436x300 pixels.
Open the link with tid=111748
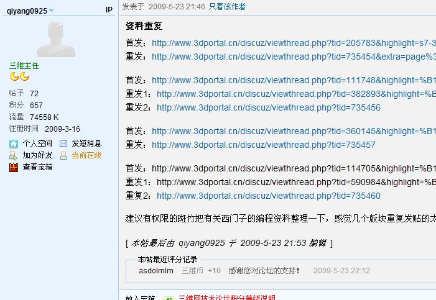coord(294,80)
